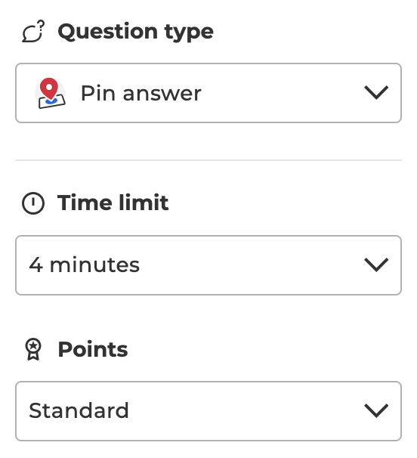This screenshot has height=458, width=417.
Task: Click the Points award ribbon icon
Action: tap(33, 349)
